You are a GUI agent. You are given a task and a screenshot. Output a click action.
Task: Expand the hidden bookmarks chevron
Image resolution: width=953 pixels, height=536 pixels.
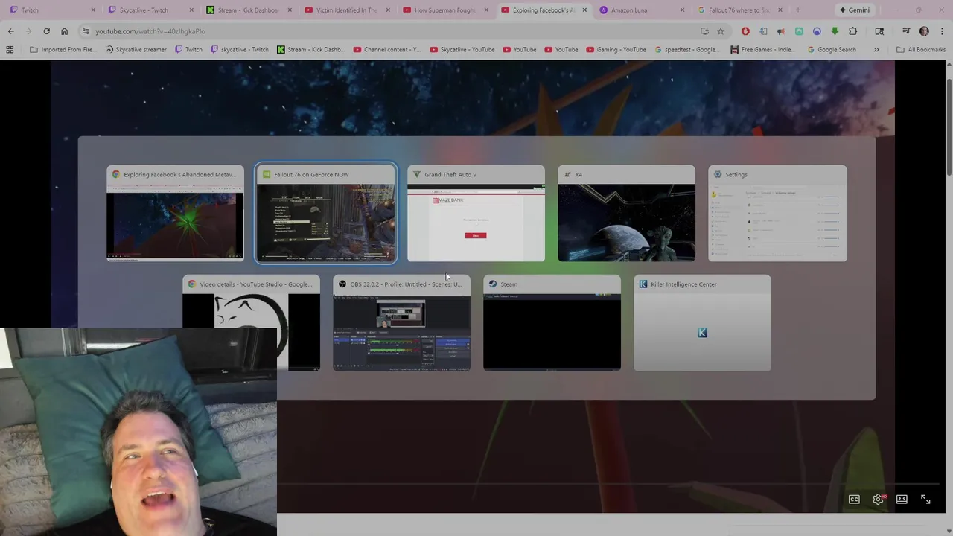[876, 50]
